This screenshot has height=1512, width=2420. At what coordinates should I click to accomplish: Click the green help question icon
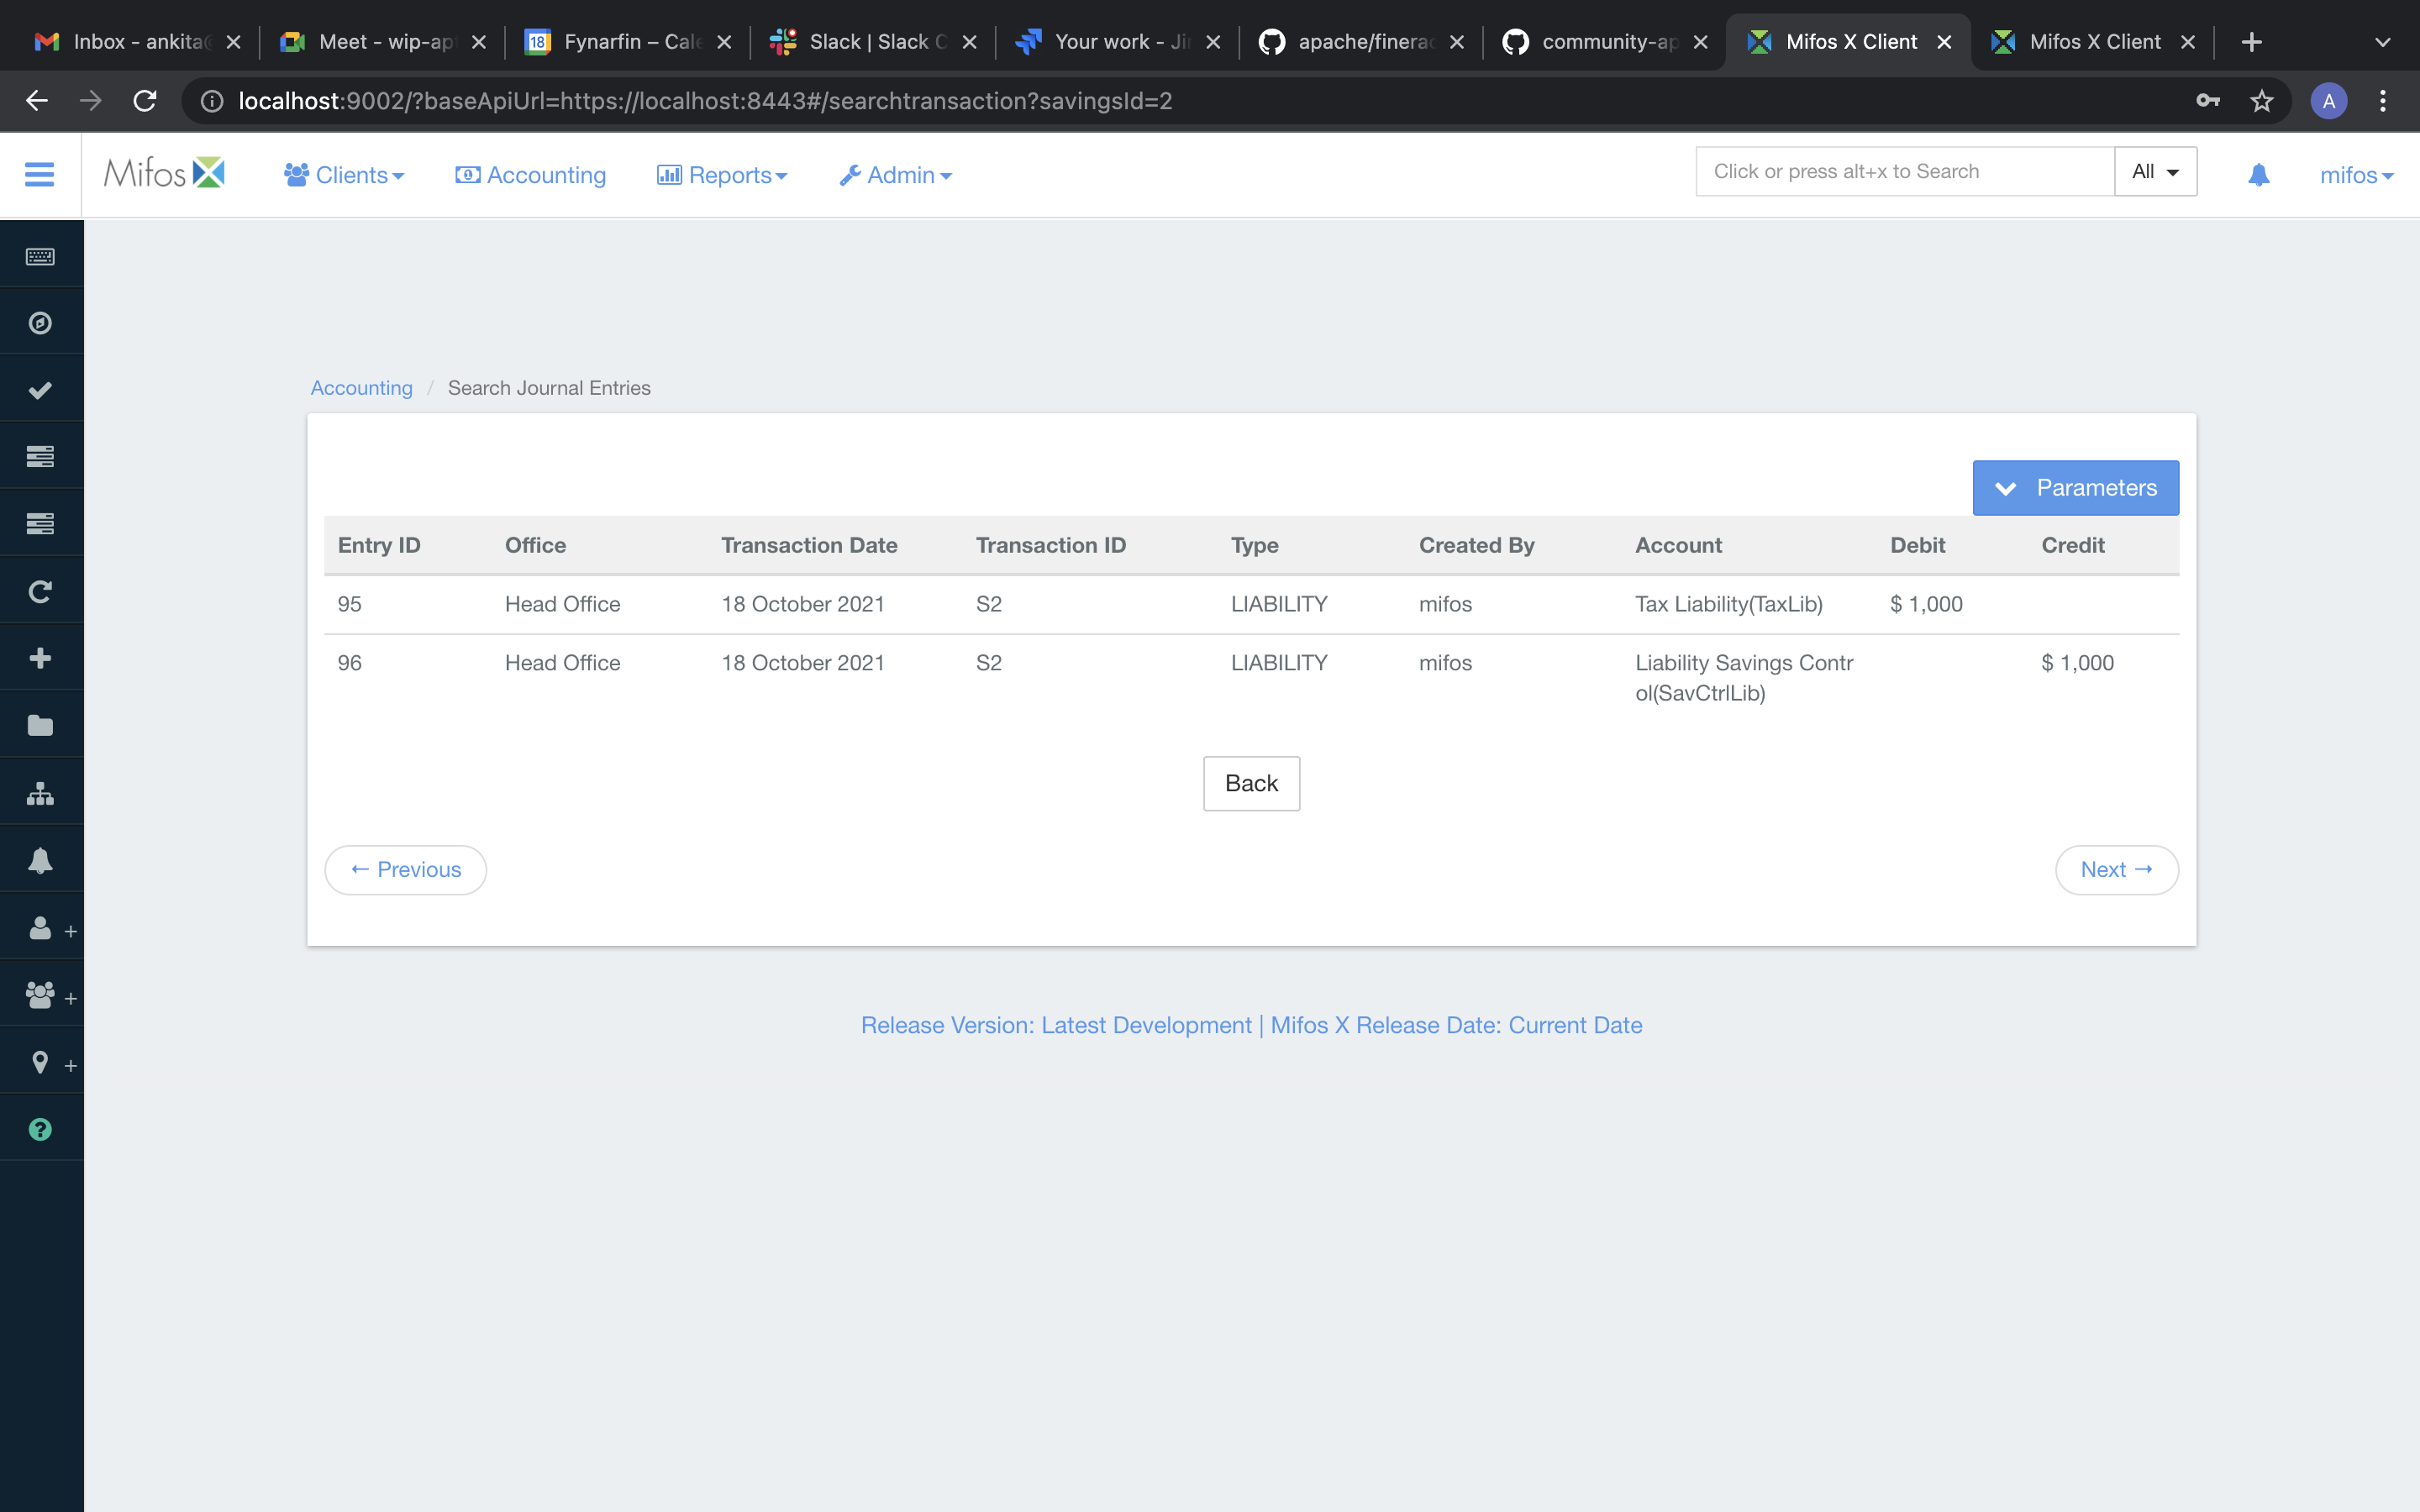click(40, 1129)
